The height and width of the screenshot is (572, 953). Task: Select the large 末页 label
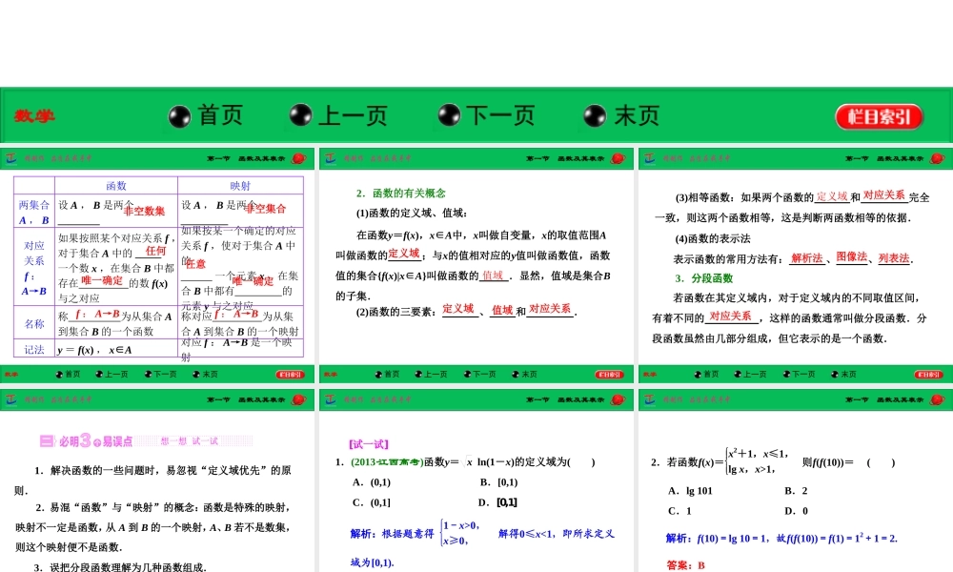637,115
